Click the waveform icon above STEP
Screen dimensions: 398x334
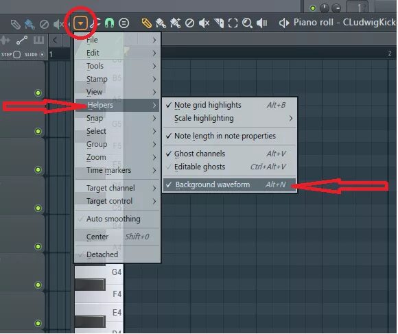tap(5, 40)
